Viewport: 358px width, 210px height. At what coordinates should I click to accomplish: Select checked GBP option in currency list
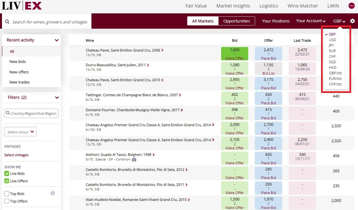pos(332,34)
